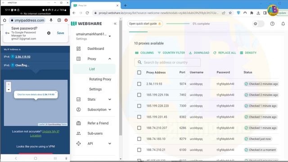Screen dimensions: 288x162
Task: Sort by the Proxy Address column header
Action: tap(156, 72)
